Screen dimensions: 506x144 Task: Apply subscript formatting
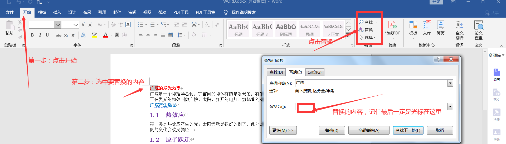pos(66,35)
